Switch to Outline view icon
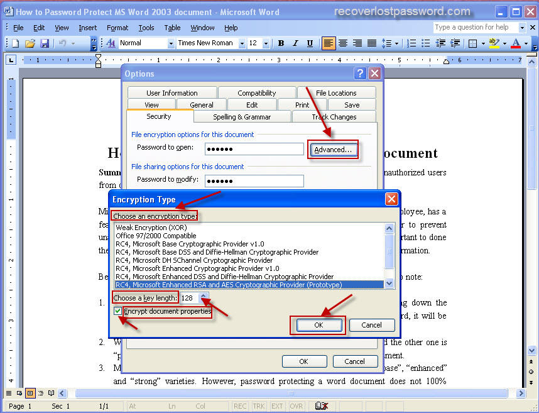Viewport: 539px width, 413px height. click(x=41, y=393)
